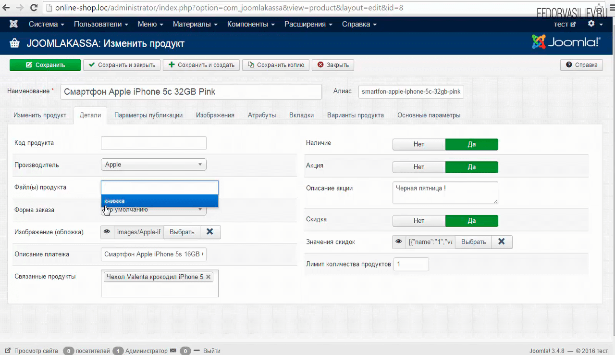
Task: Clear the cover image with the X button
Action: pos(210,232)
